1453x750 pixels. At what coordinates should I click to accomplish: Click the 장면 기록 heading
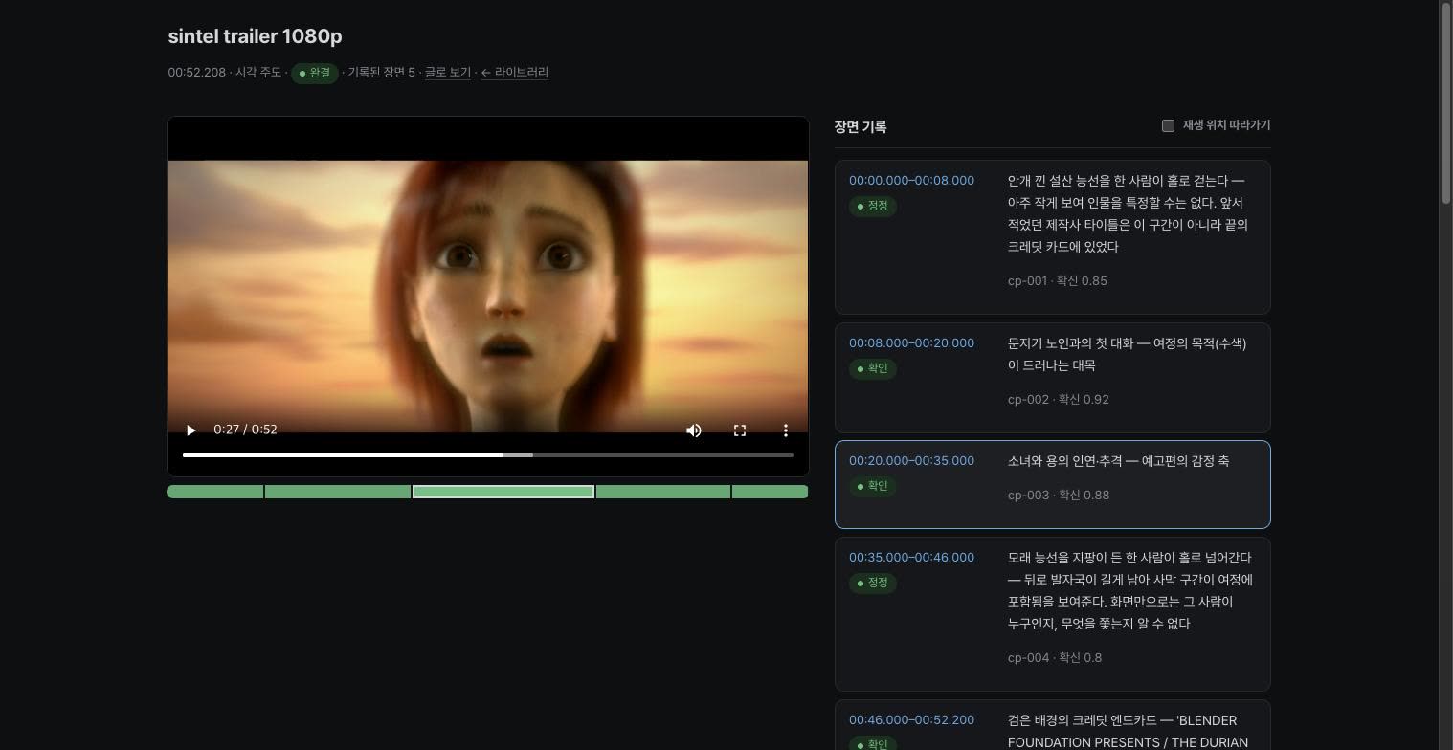point(861,127)
